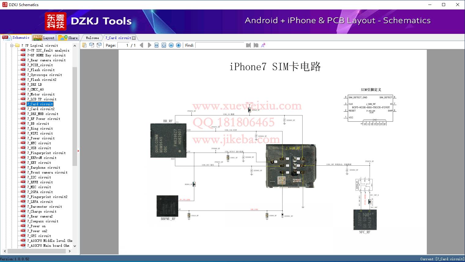Viewport: 465px width, 262px height.
Task: Click the page number input field
Action: 123,45
